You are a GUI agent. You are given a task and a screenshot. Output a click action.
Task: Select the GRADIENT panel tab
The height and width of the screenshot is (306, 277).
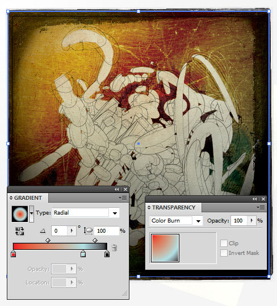(x=28, y=198)
